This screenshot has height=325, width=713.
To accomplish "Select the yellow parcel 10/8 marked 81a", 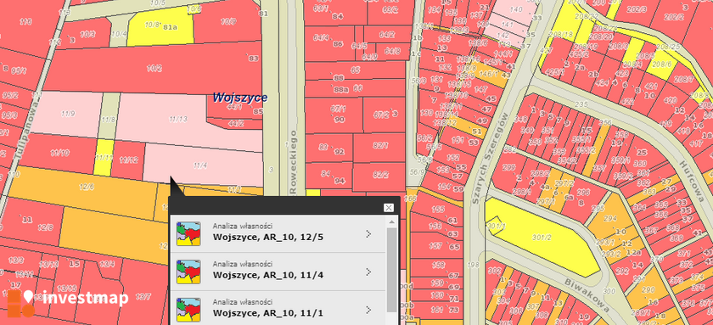I will click(x=160, y=28).
